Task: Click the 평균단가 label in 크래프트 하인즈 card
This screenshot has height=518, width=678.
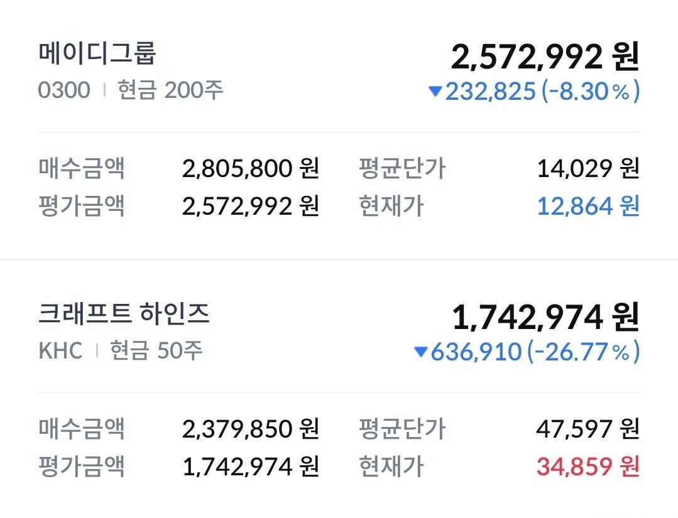Action: coord(402,429)
